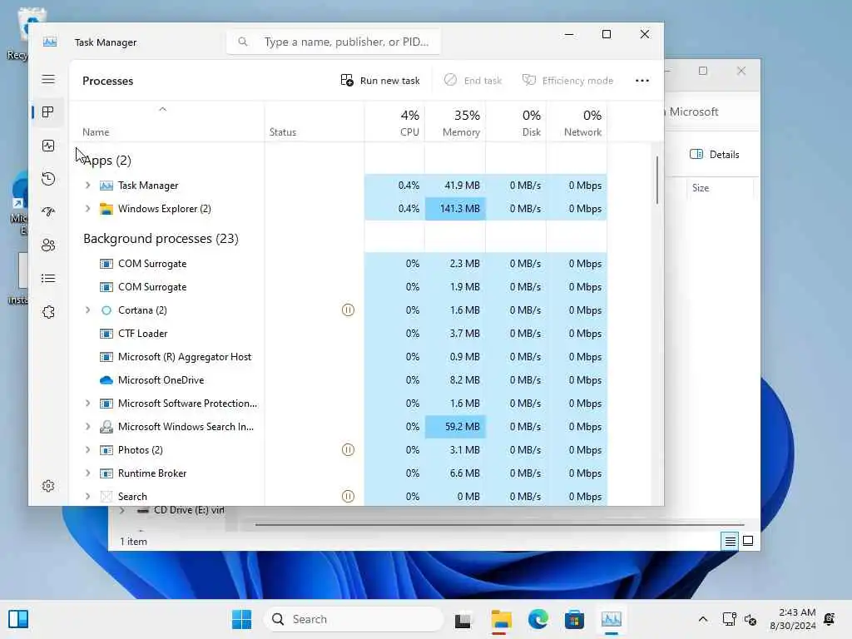Click the Microsoft OneDrive cloud icon
The height and width of the screenshot is (639, 852).
coord(106,380)
